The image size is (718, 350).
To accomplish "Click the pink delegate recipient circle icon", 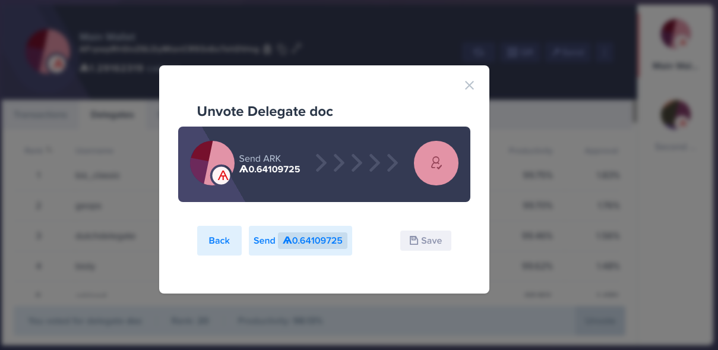I will coord(436,163).
